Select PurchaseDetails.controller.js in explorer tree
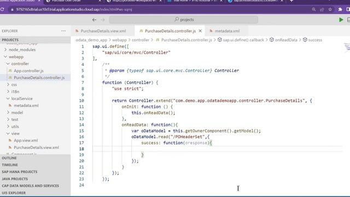The height and width of the screenshot is (197, 350). coord(39,78)
